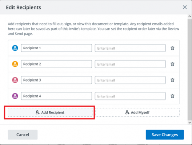Click the trash icon for Recipient 3
This screenshot has width=192, height=145.
coord(172,80)
